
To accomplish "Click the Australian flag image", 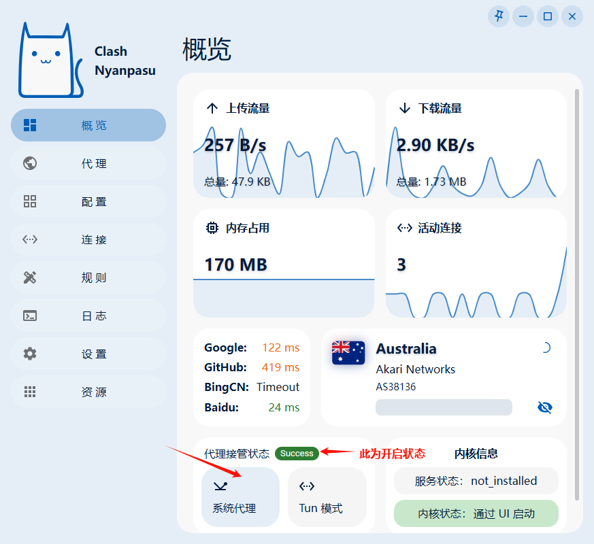I will [348, 353].
